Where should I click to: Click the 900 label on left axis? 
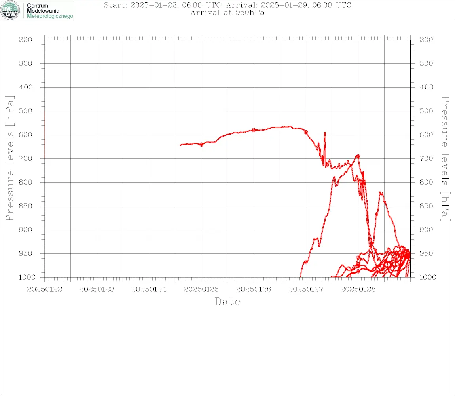(26, 230)
